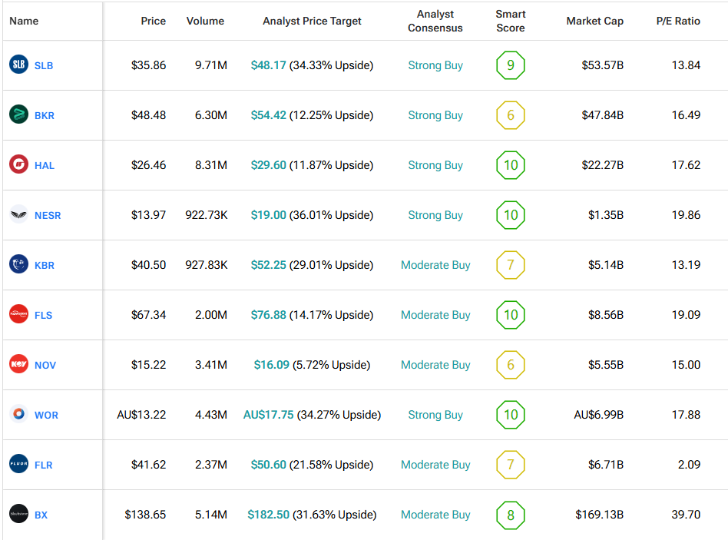Screen dimensions: 728x540
Task: Click the WOR company logo icon
Action: point(18,415)
